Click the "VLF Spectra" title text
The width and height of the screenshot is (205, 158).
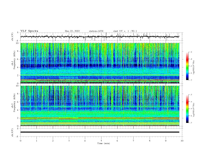(x=29, y=31)
